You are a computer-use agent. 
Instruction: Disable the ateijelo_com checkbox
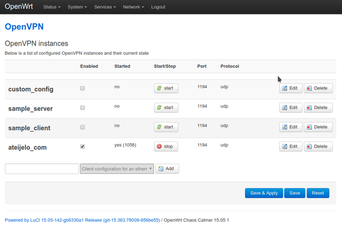(x=83, y=146)
